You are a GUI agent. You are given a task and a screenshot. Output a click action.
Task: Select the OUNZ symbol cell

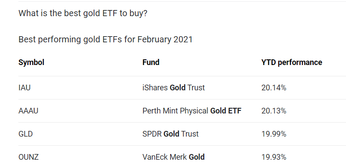28,157
